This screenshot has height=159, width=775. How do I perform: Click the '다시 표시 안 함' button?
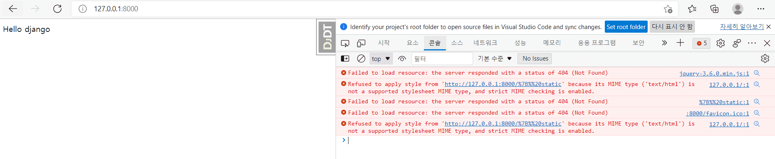[672, 27]
